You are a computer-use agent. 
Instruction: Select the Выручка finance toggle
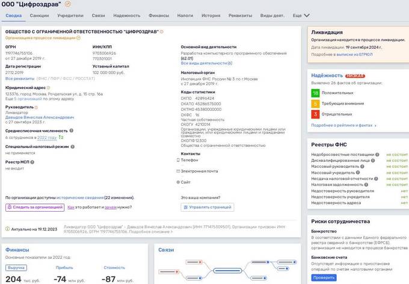[16, 268]
